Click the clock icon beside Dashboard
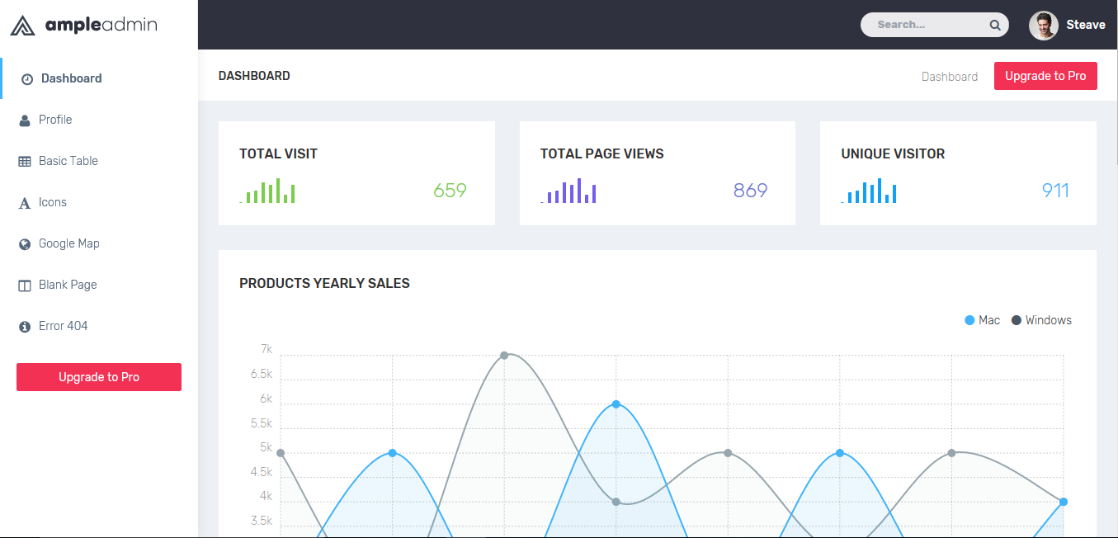This screenshot has height=538, width=1118. [27, 79]
